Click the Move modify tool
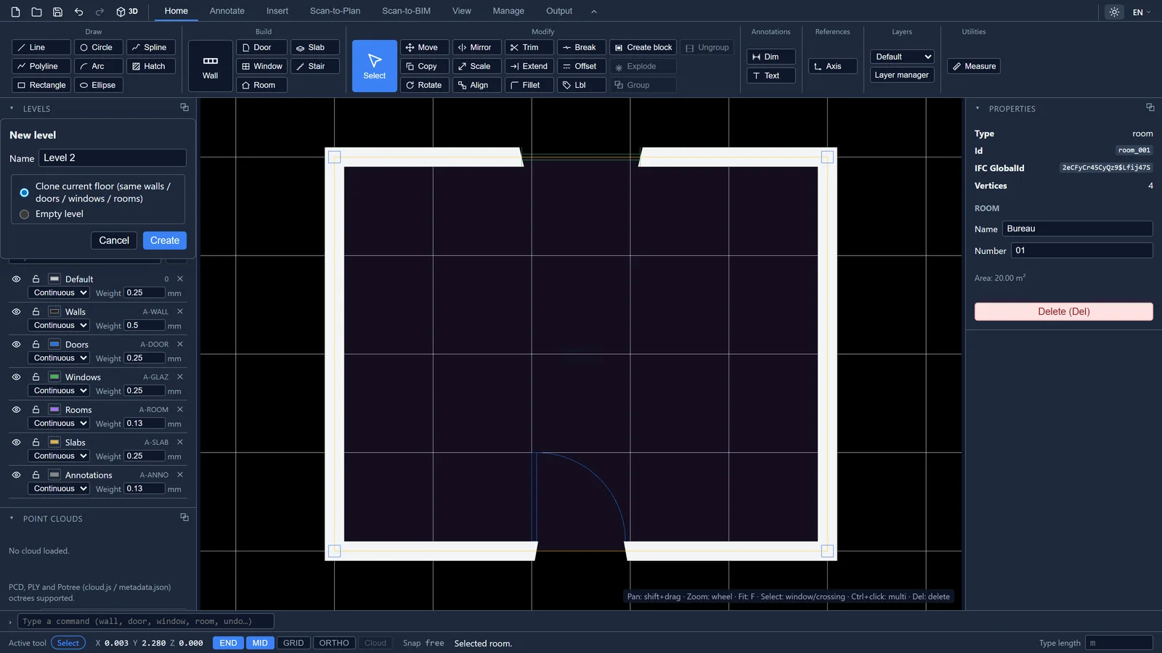 pos(425,47)
